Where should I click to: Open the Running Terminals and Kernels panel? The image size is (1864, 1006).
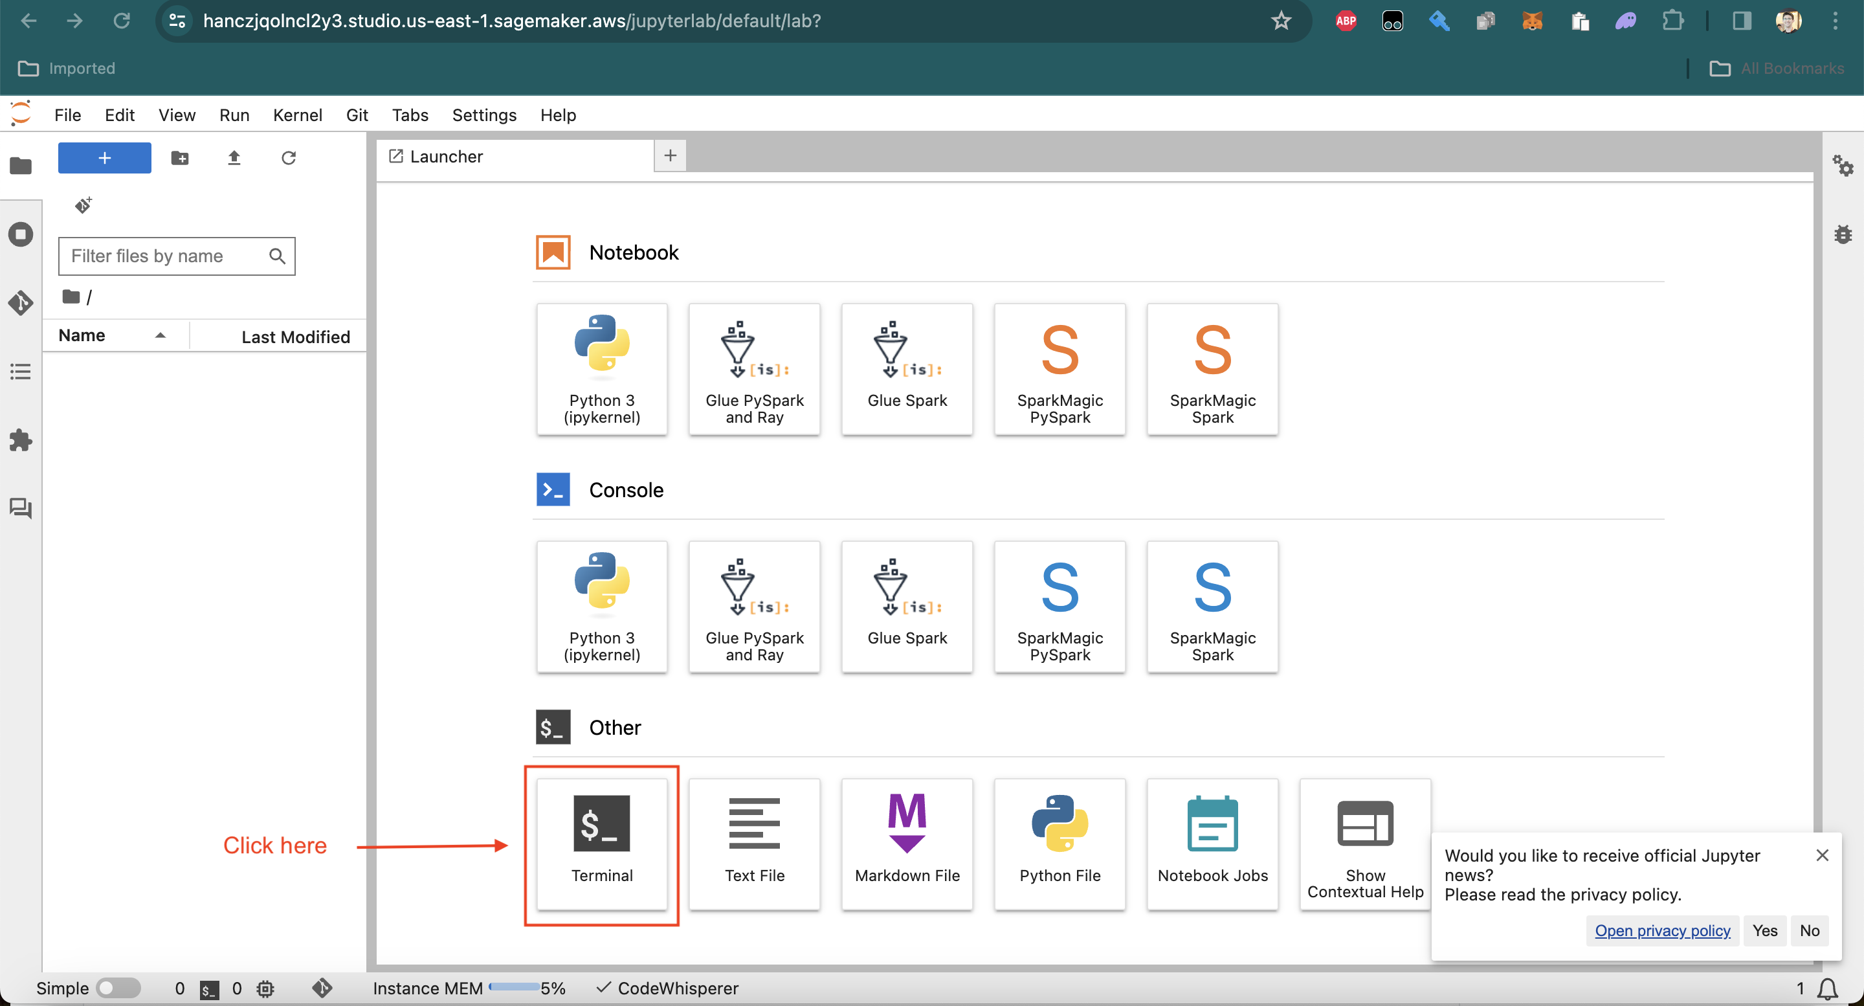(20, 234)
